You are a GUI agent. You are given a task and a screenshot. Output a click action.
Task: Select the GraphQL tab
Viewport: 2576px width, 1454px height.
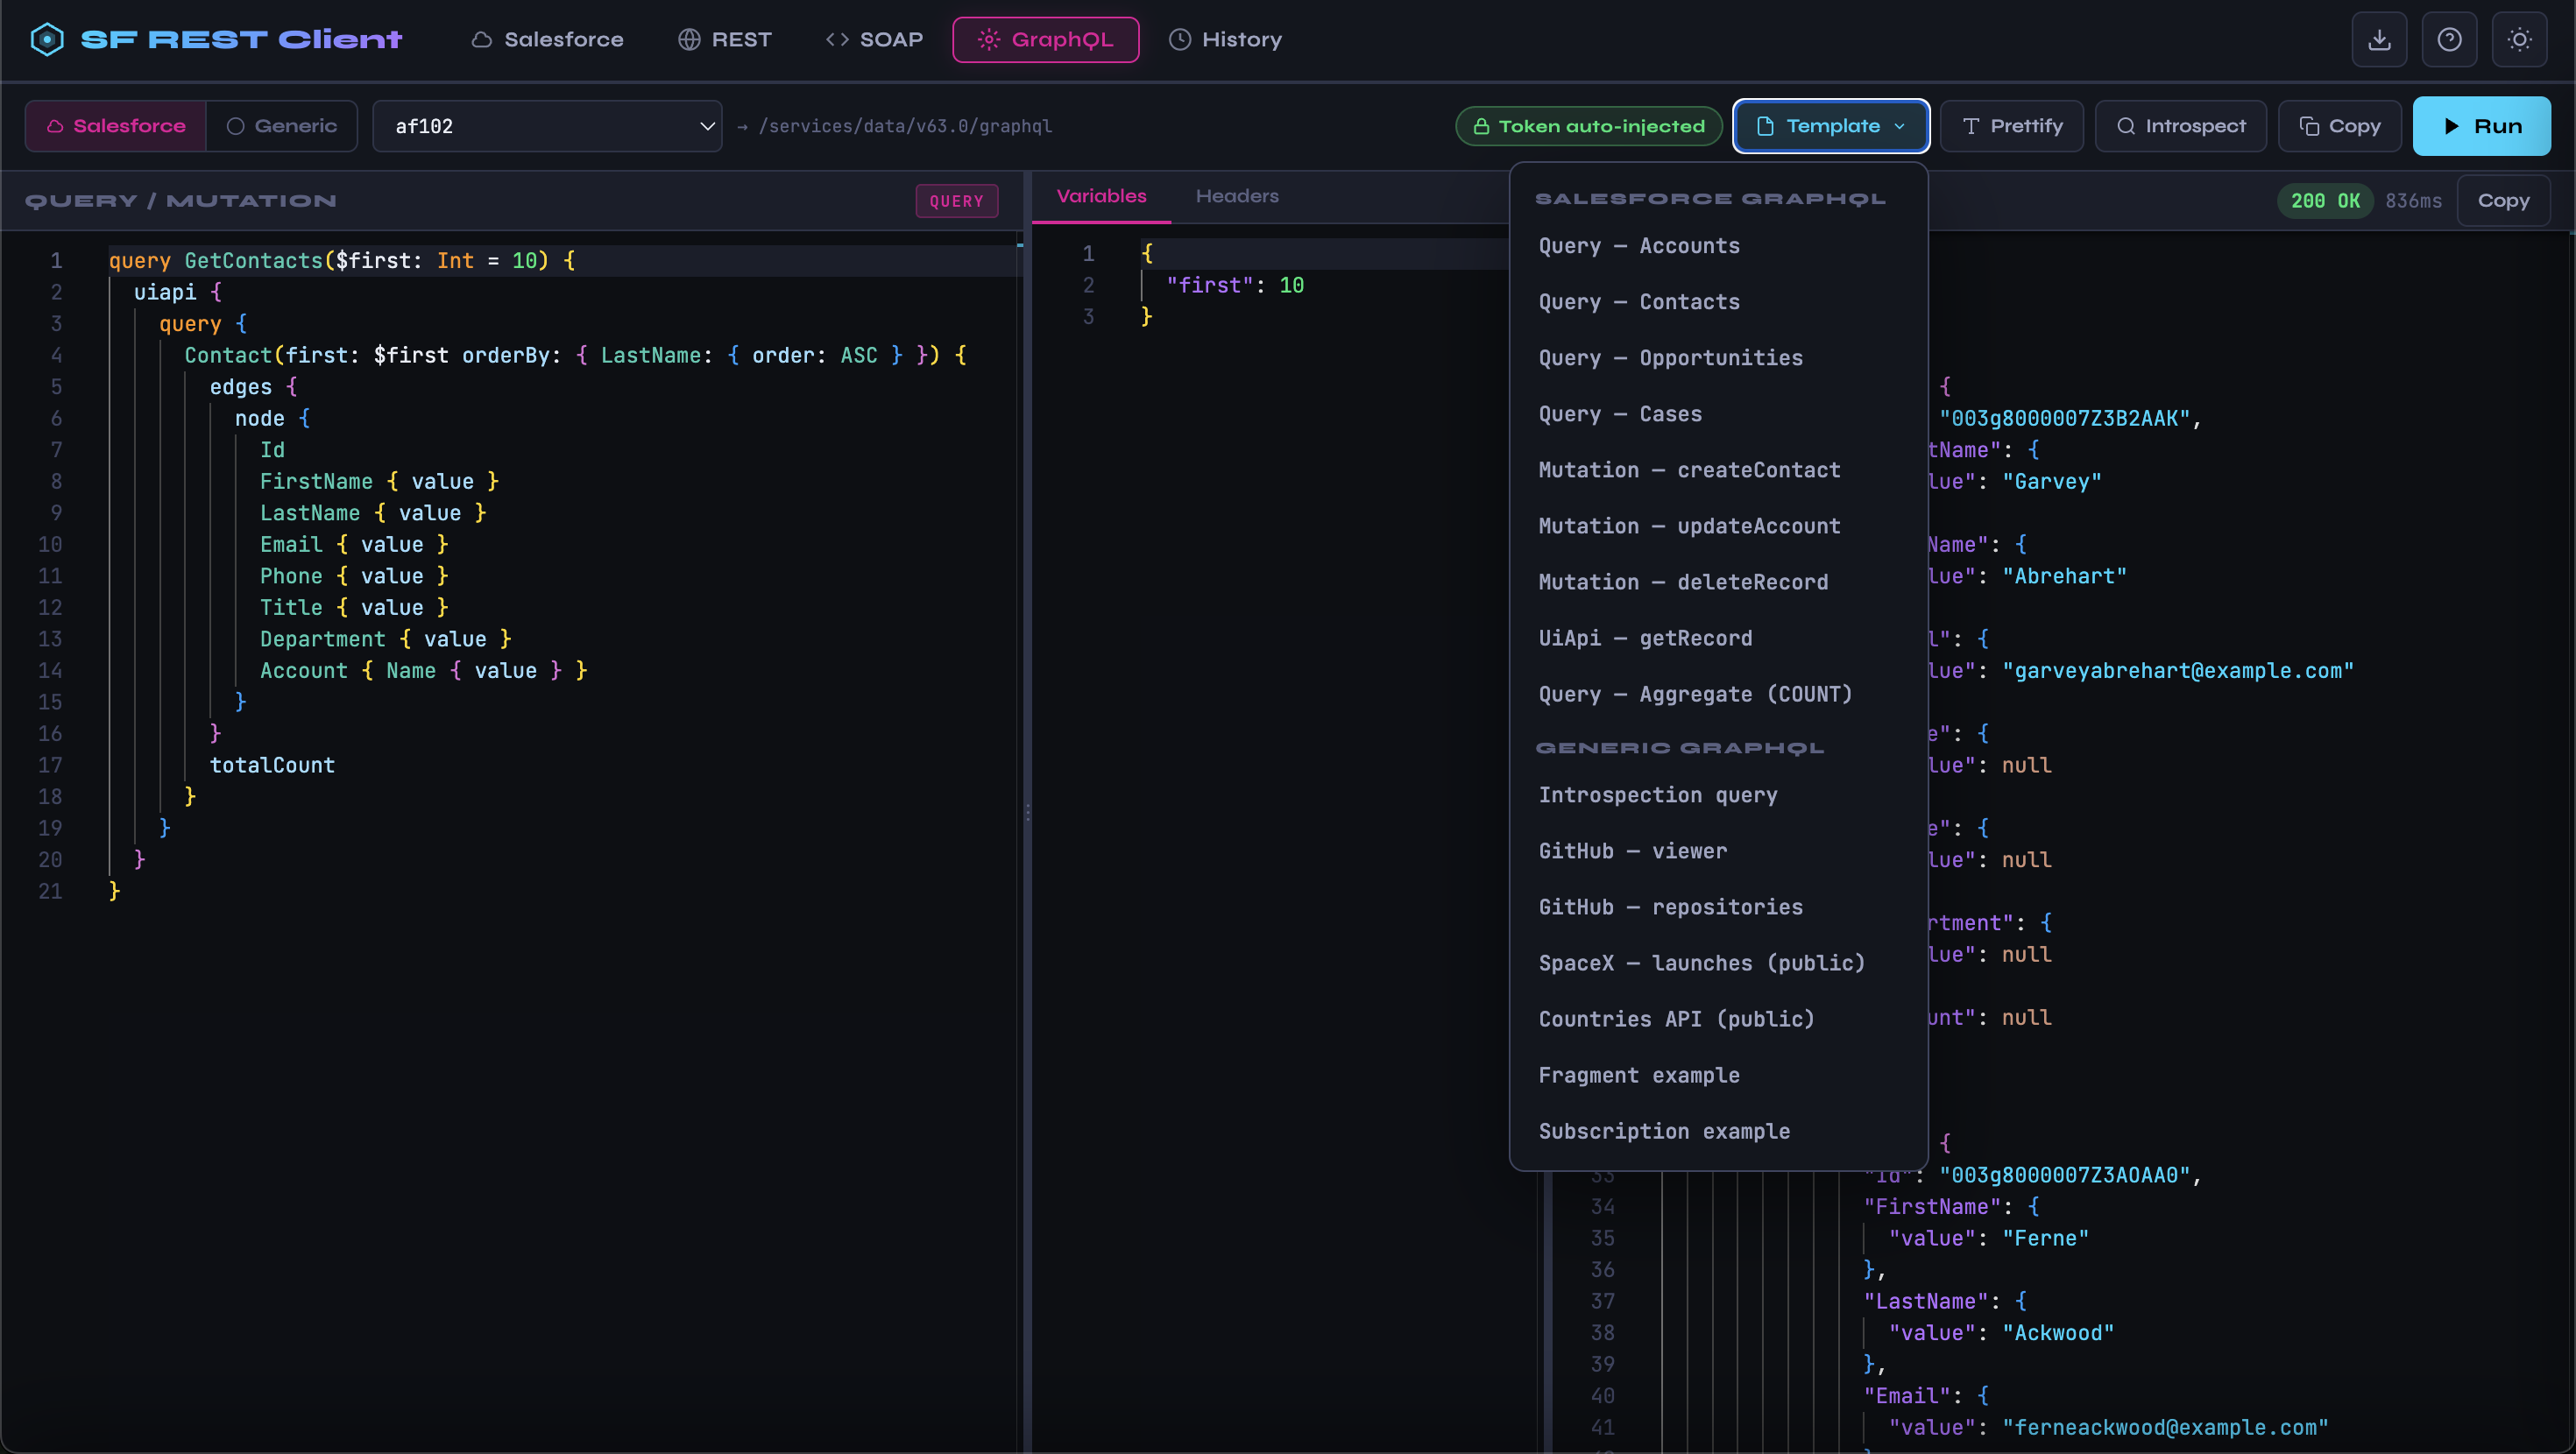pyautogui.click(x=1045, y=39)
